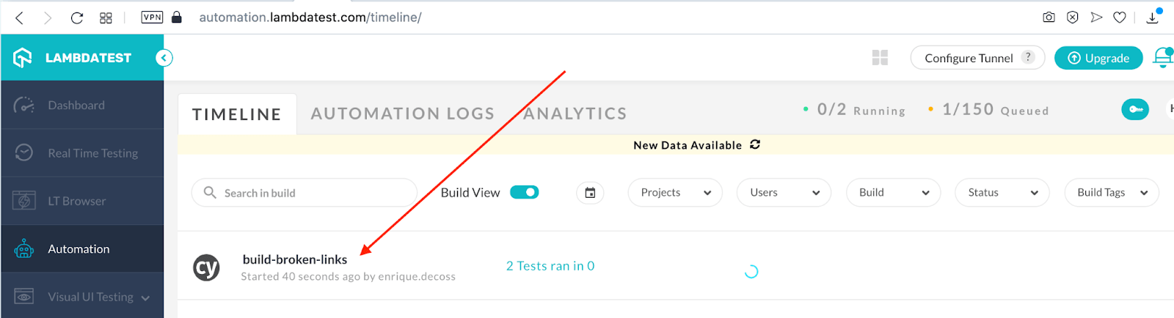Click the search magnifier icon
This screenshot has width=1174, height=318.
click(x=210, y=192)
